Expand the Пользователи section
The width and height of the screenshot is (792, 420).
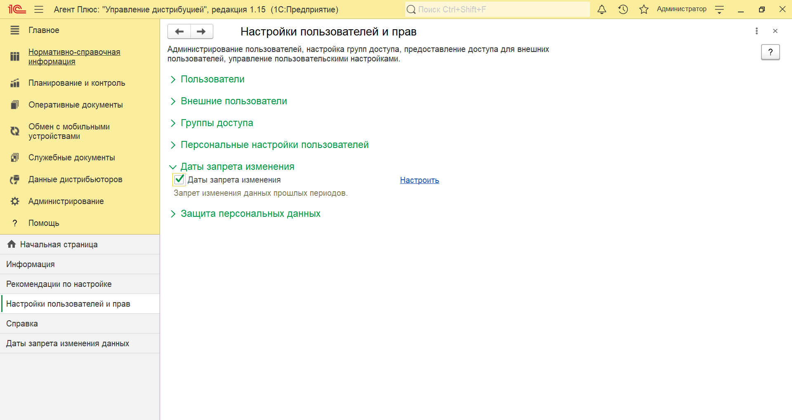point(173,80)
